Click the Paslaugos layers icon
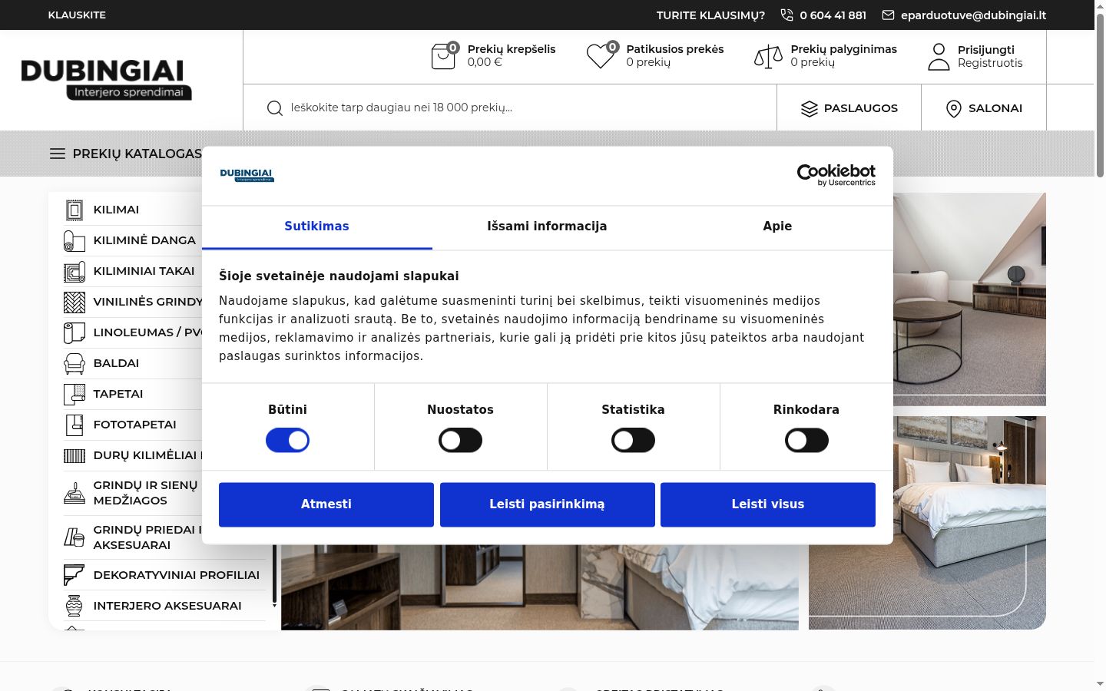 810,108
